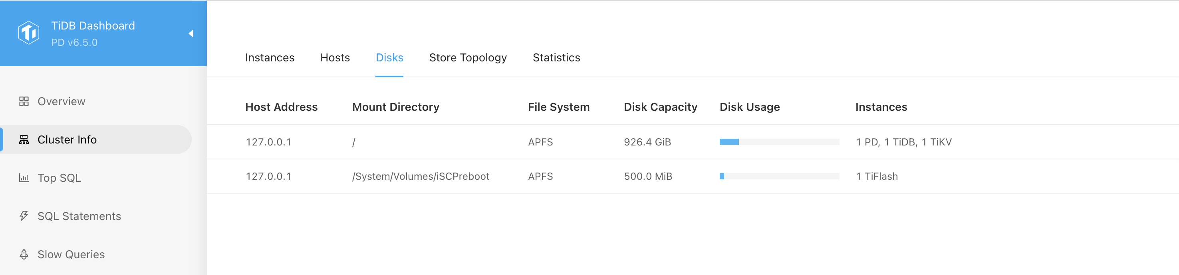Image resolution: width=1179 pixels, height=275 pixels.
Task: Open the Store Topology tab
Action: coord(468,57)
